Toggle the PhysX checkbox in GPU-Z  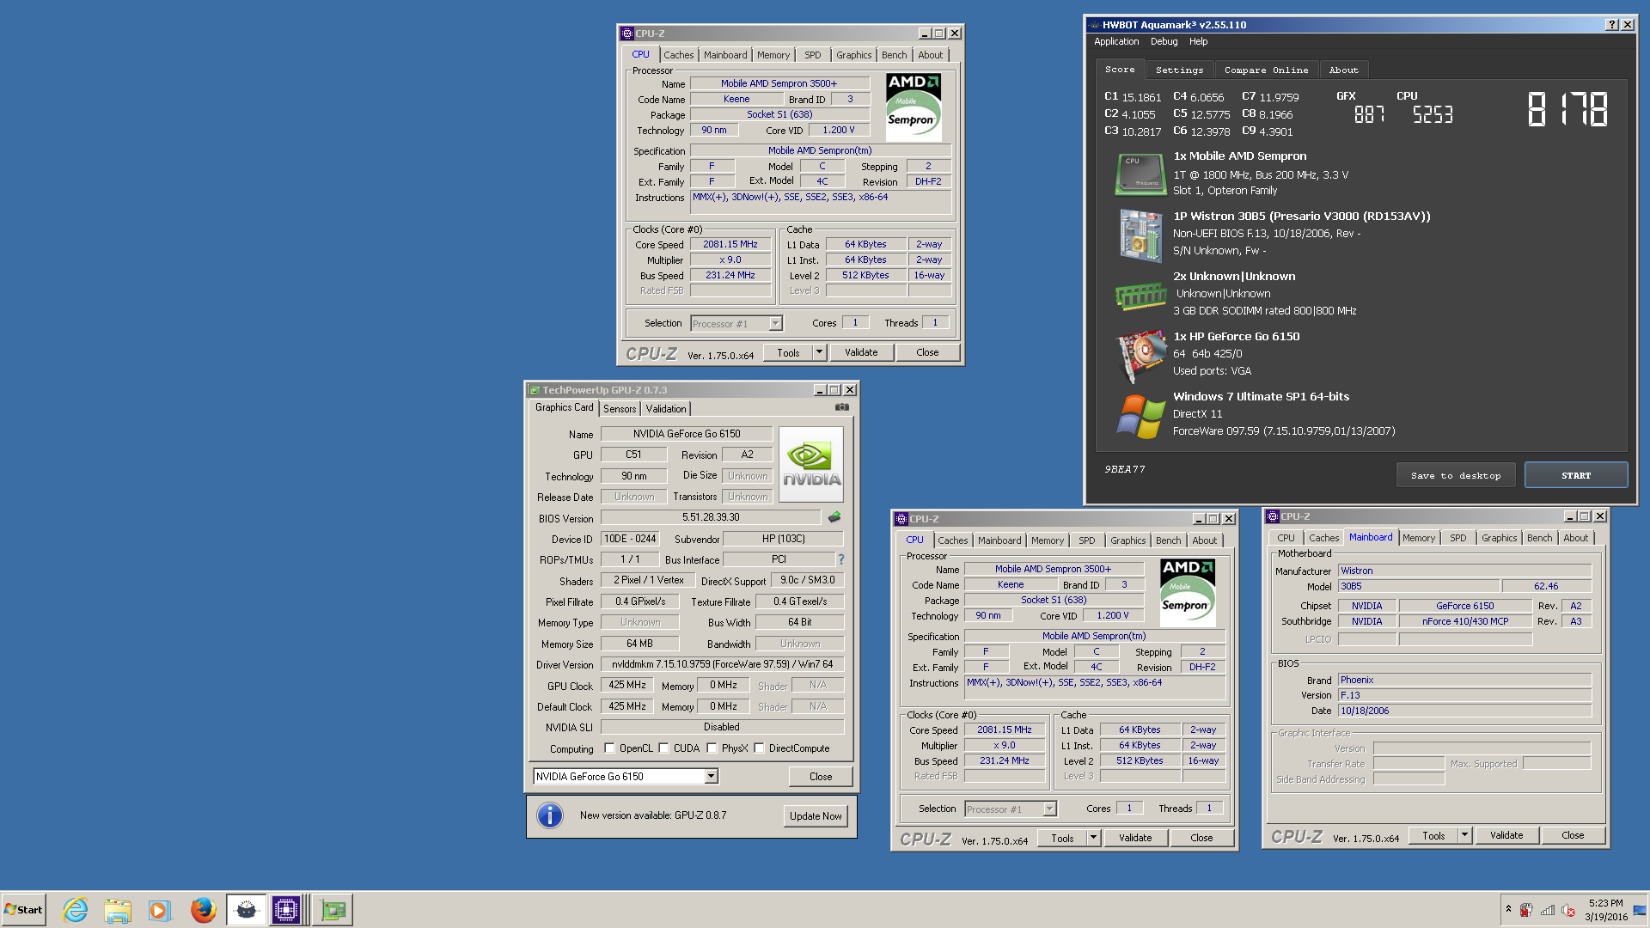[x=712, y=748]
